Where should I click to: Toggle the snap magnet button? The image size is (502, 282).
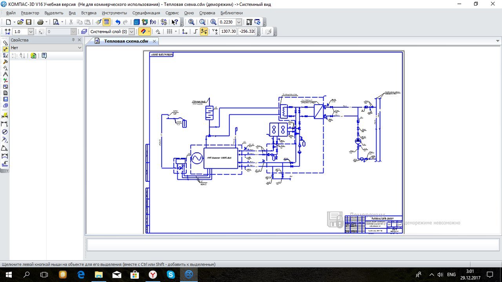click(x=143, y=32)
